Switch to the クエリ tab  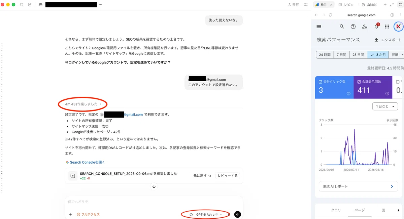tap(335, 210)
